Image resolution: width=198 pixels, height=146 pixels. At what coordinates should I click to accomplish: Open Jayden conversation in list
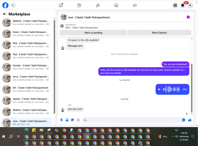[x=27, y=100]
